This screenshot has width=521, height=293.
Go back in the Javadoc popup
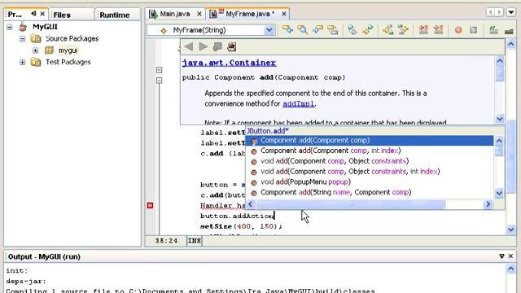click(189, 46)
